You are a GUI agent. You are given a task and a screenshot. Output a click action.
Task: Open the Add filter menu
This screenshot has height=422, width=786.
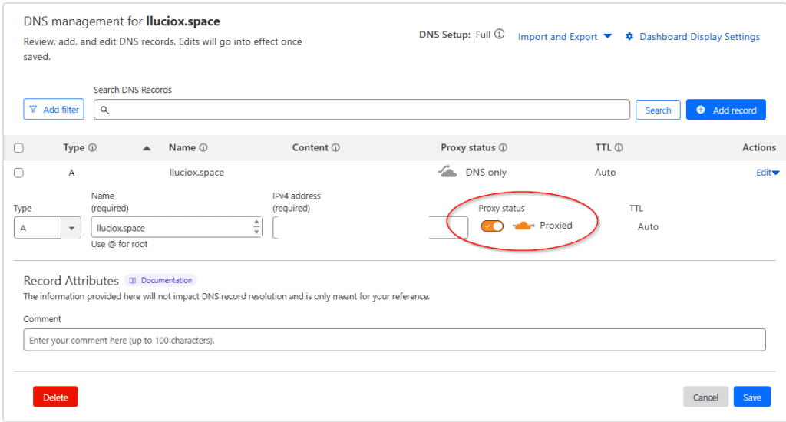point(54,110)
